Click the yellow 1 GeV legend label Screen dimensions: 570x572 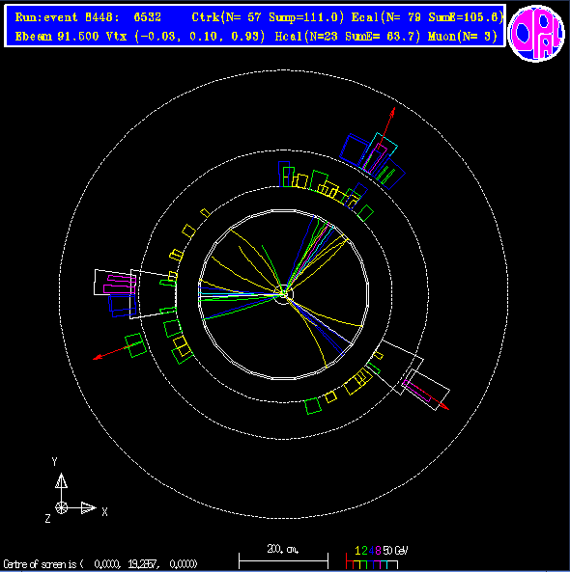click(357, 550)
